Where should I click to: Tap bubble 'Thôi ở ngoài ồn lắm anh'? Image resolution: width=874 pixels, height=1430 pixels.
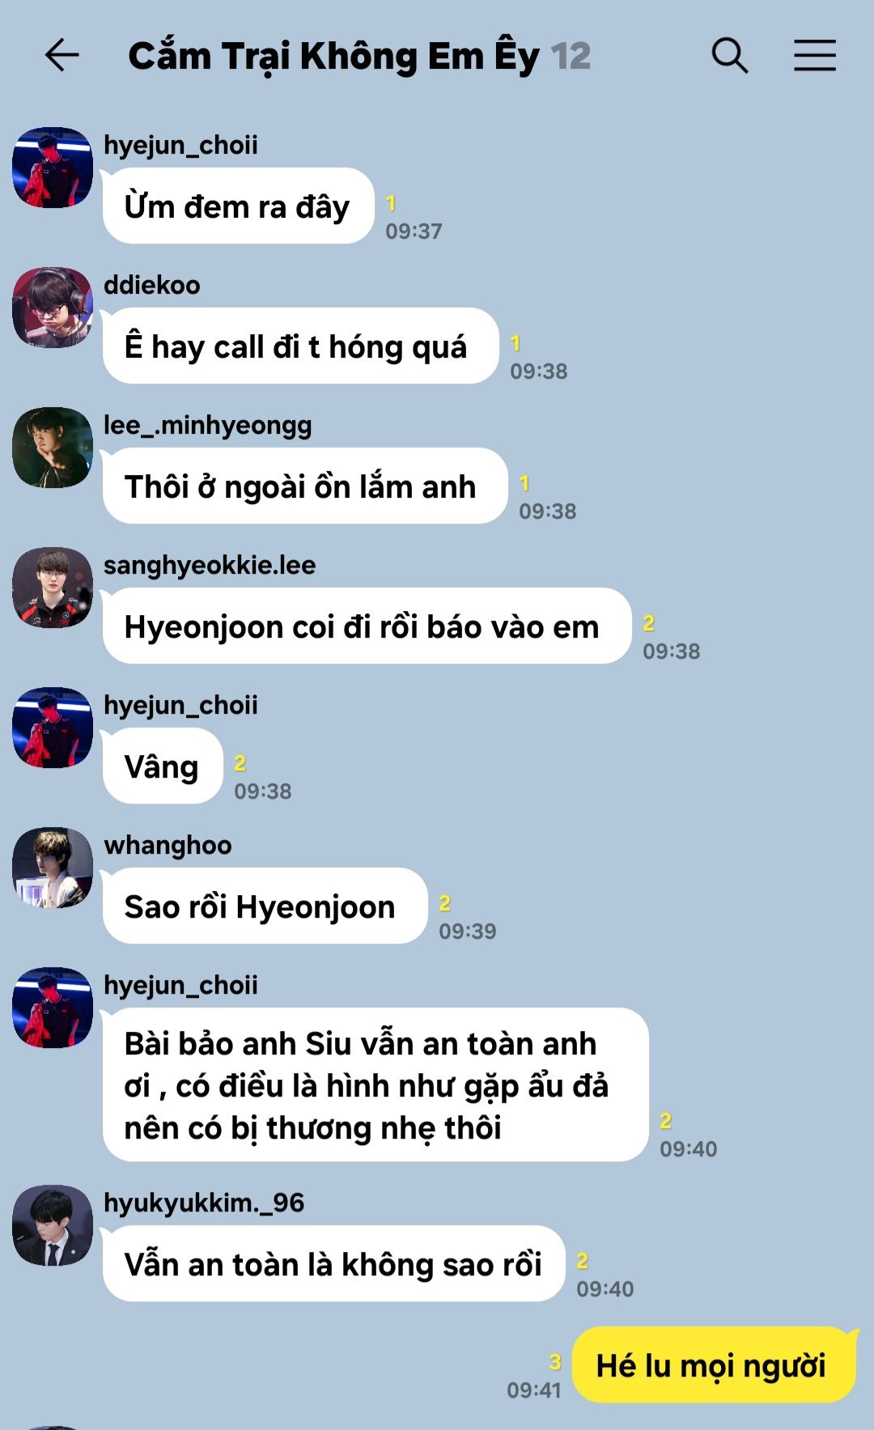coord(305,486)
